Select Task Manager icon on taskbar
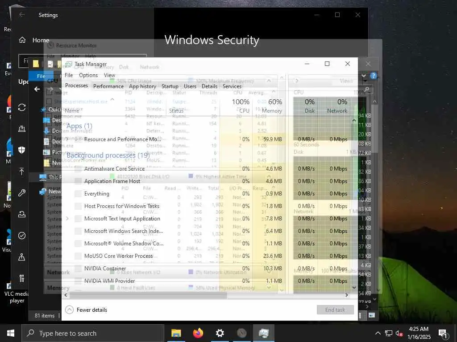Image resolution: width=457 pixels, height=342 pixels. pos(263,333)
